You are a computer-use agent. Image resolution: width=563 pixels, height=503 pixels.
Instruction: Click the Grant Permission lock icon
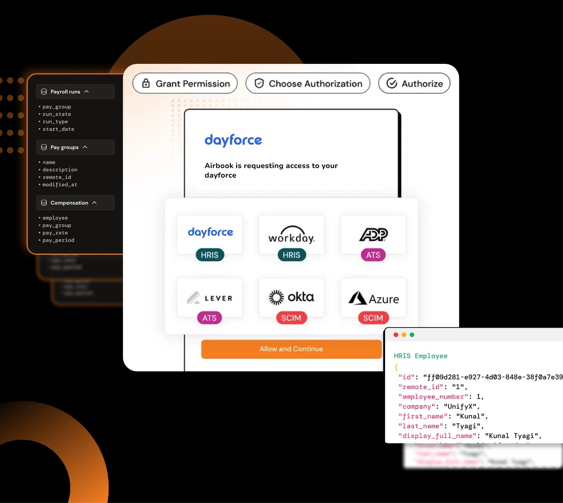146,83
